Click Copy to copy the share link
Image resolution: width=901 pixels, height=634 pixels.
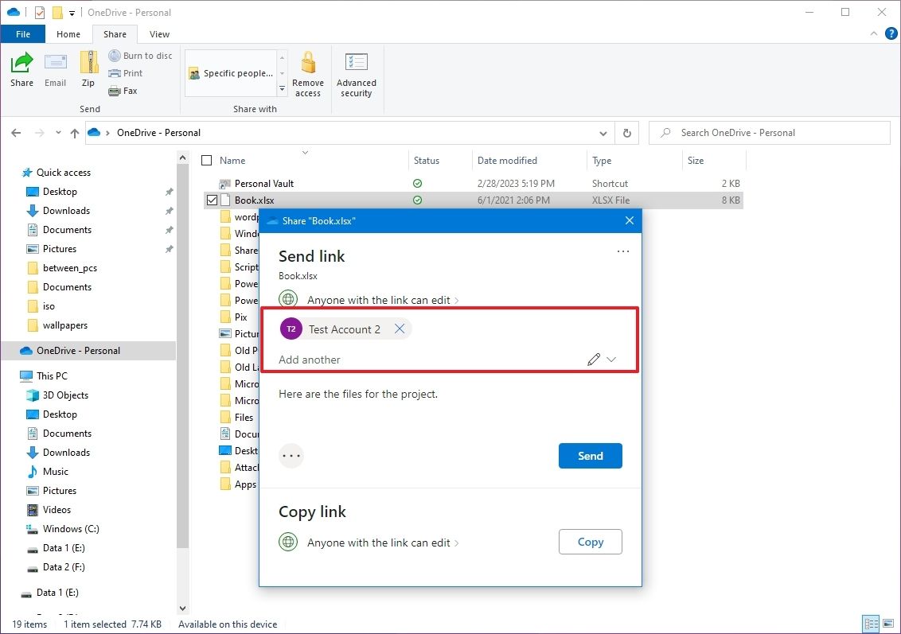pos(590,542)
